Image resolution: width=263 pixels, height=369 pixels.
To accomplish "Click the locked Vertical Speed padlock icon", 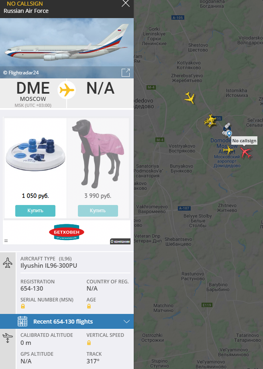I will click(89, 343).
